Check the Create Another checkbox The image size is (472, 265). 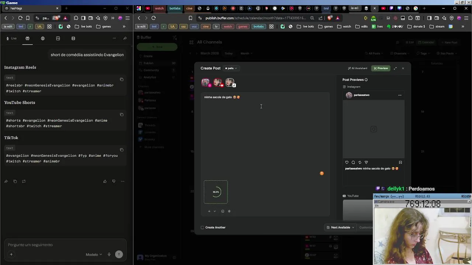pos(202,227)
